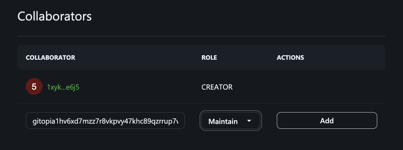The image size is (403, 150).
Task: Click the Collaborators page heading
Action: (54, 16)
